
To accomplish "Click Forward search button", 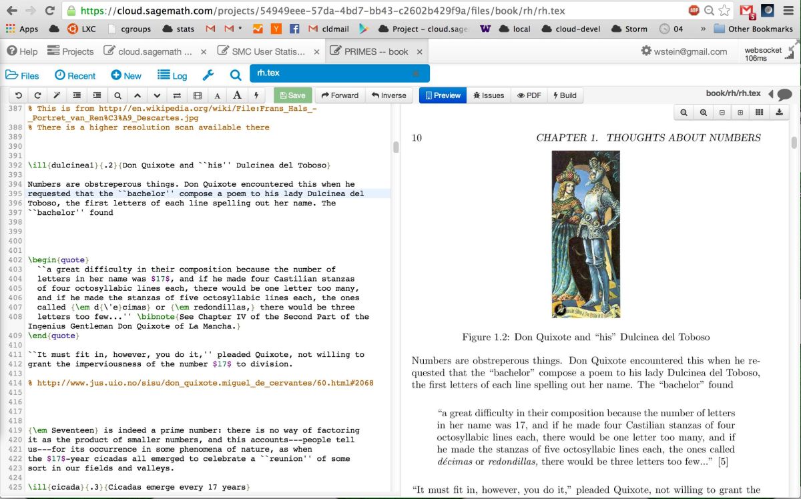I will coord(339,95).
